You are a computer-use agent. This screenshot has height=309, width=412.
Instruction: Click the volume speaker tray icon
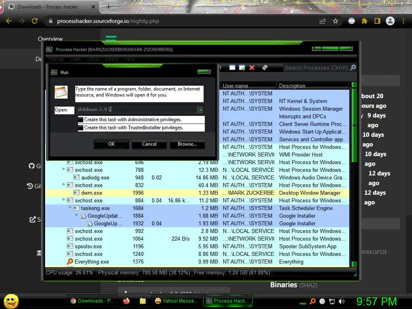[x=342, y=301]
